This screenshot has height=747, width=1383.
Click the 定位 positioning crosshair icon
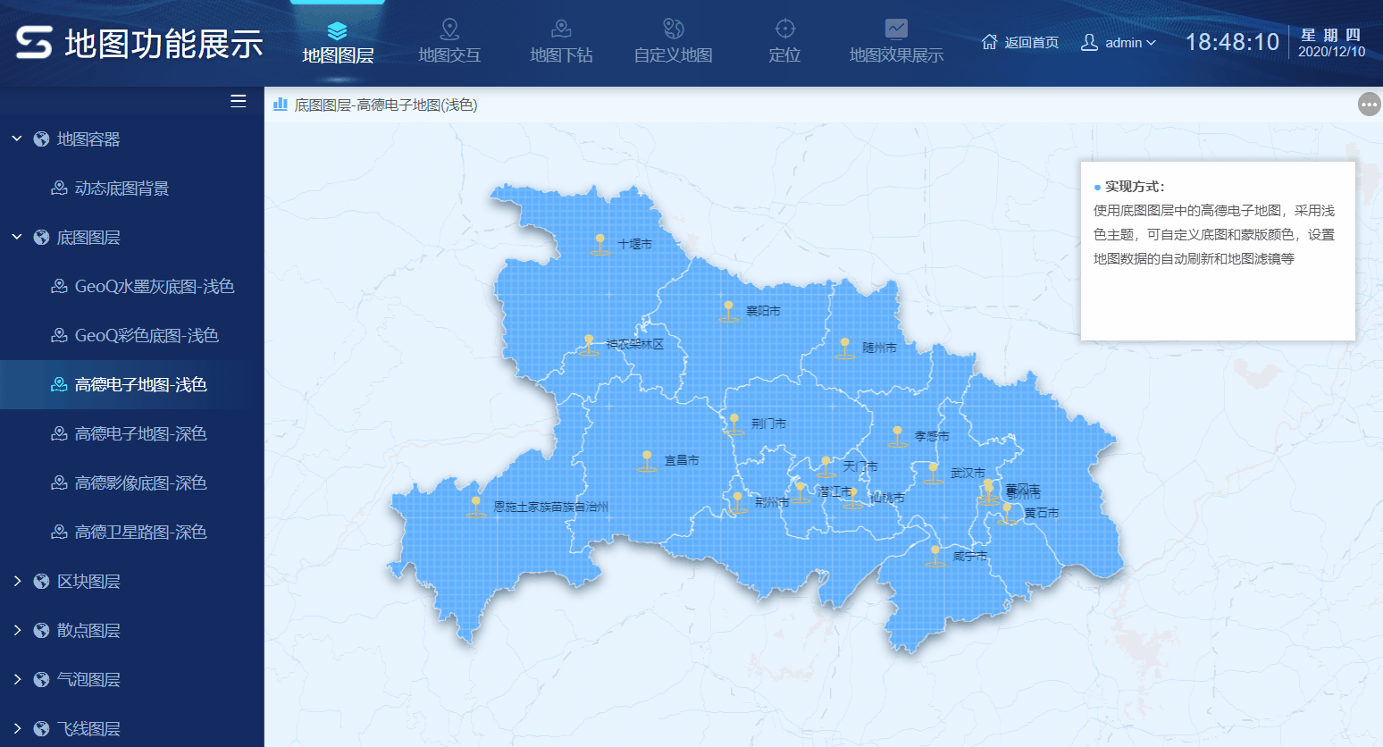click(784, 28)
